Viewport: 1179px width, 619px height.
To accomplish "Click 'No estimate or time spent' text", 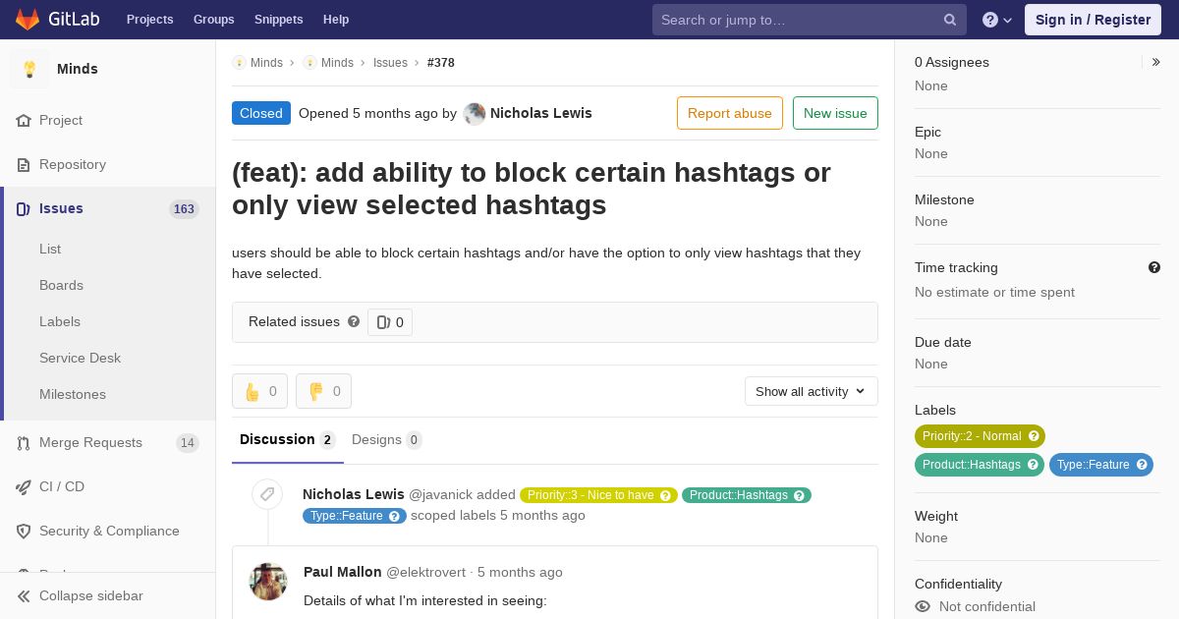I will pyautogui.click(x=994, y=292).
